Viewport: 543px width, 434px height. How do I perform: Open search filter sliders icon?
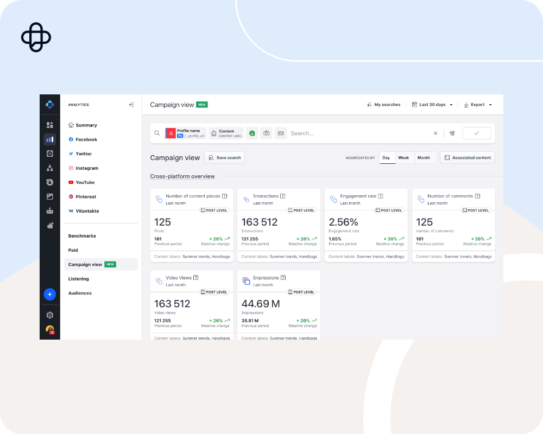(x=452, y=133)
